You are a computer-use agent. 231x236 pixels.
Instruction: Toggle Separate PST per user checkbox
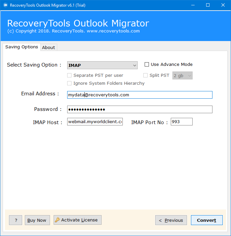[69, 75]
